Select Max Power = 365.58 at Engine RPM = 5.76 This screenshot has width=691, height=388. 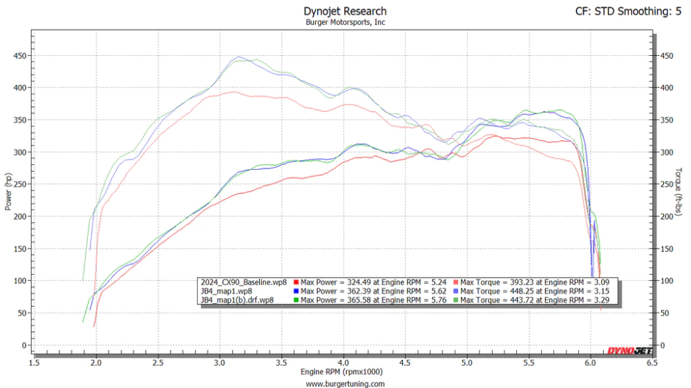374,300
